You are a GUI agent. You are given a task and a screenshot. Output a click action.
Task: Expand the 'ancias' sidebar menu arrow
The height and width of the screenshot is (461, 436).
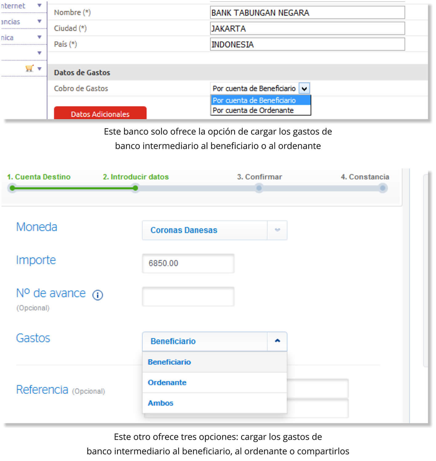[39, 21]
